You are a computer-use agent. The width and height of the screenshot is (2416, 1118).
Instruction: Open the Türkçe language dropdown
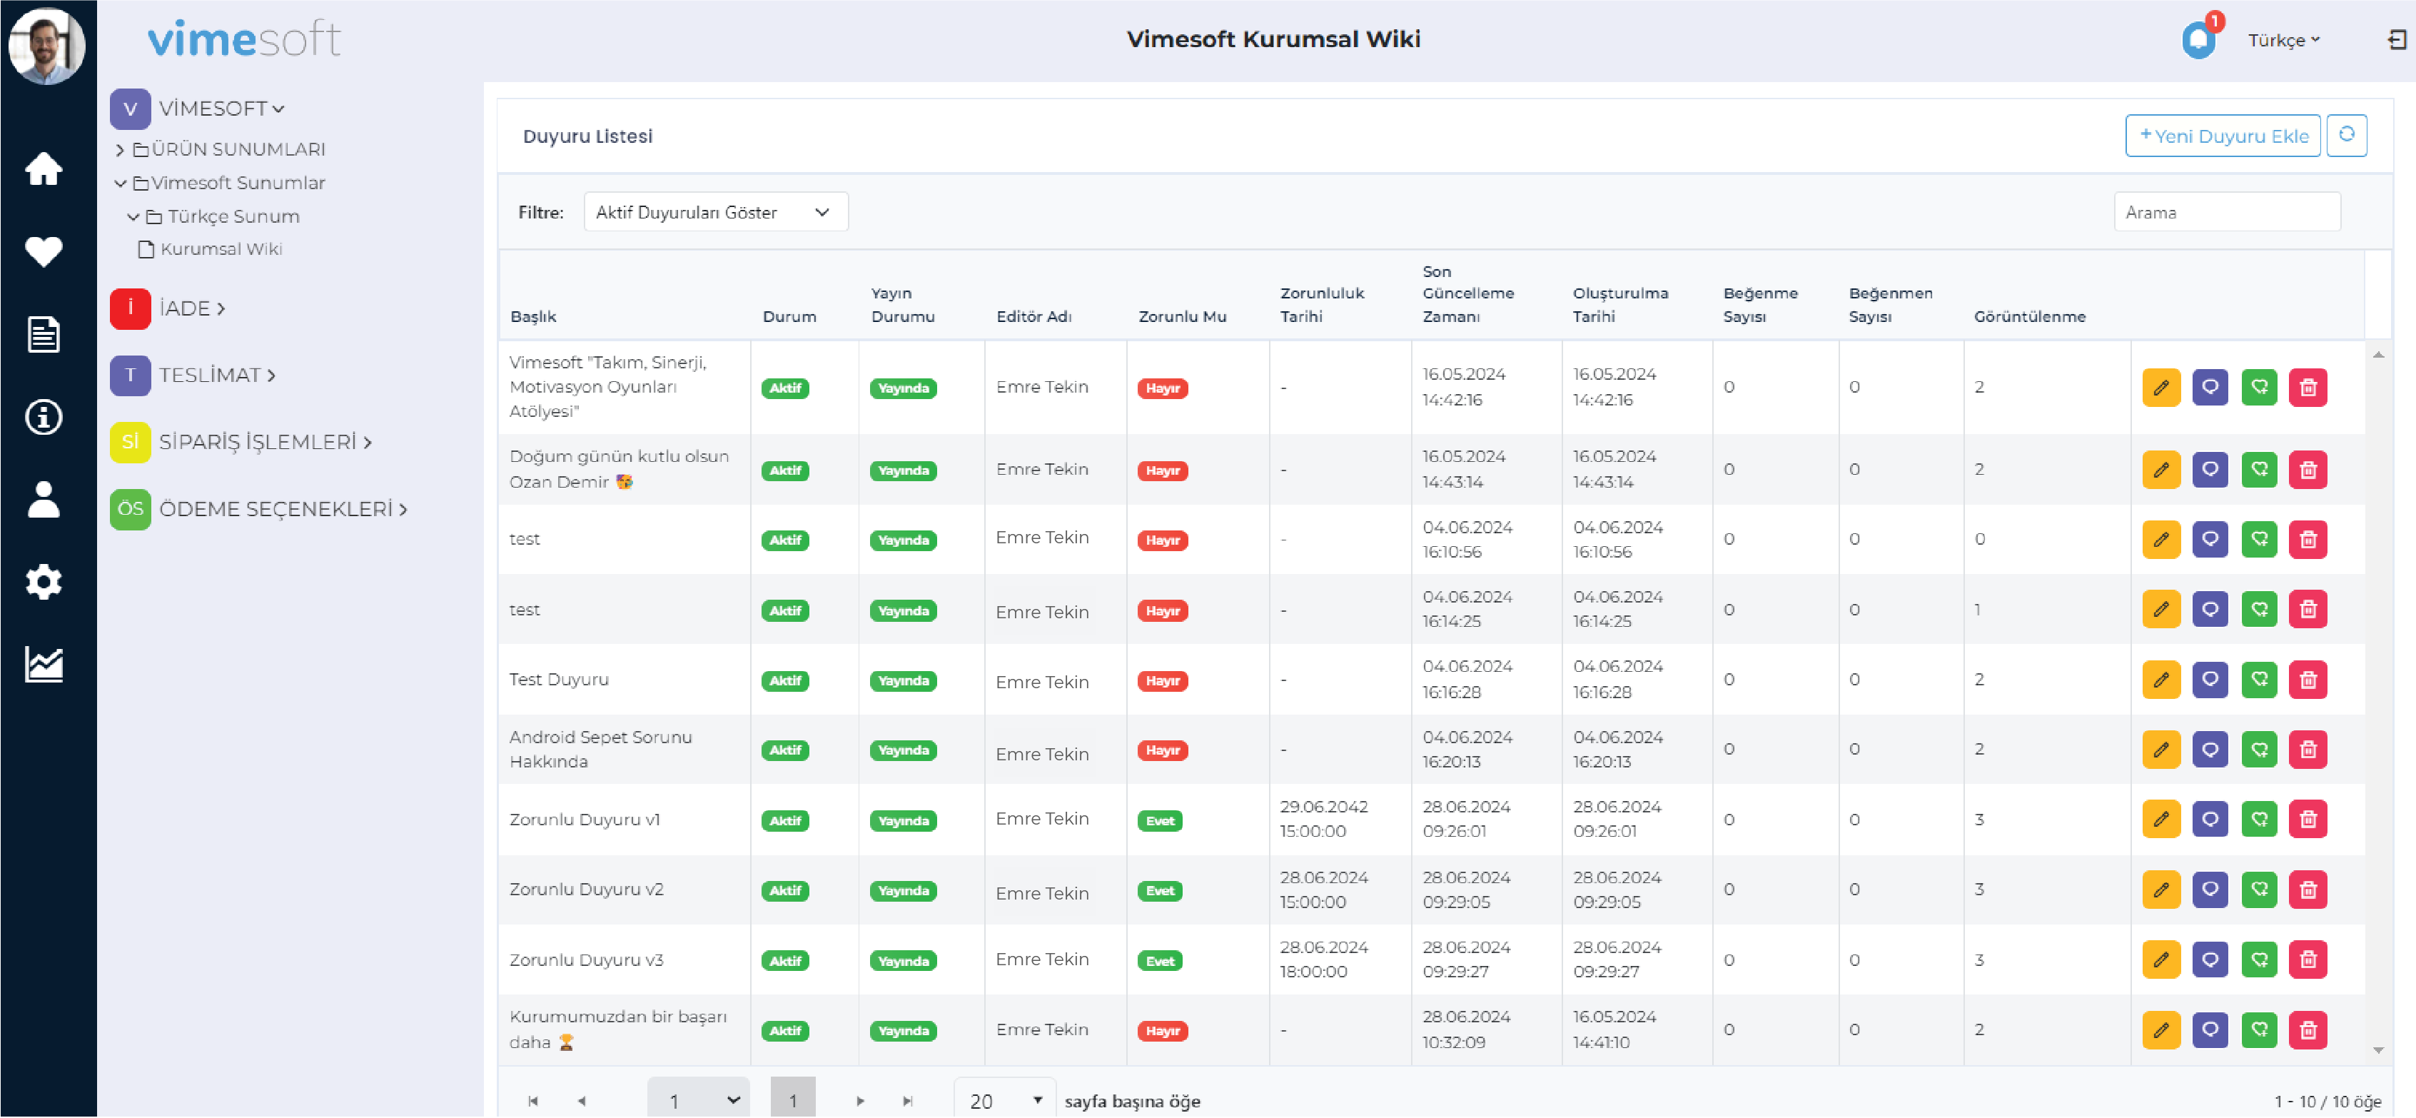pyautogui.click(x=2283, y=39)
